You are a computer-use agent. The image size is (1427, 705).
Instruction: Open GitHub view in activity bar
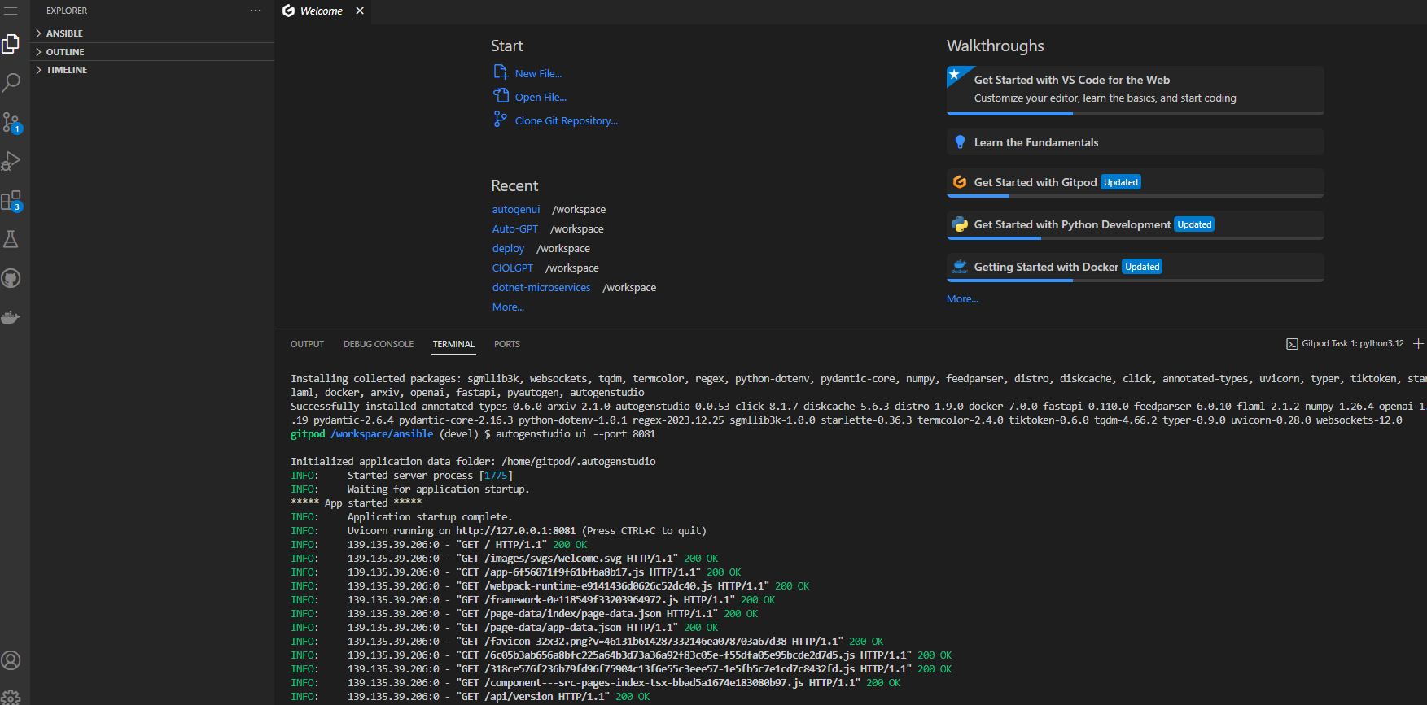pos(11,278)
